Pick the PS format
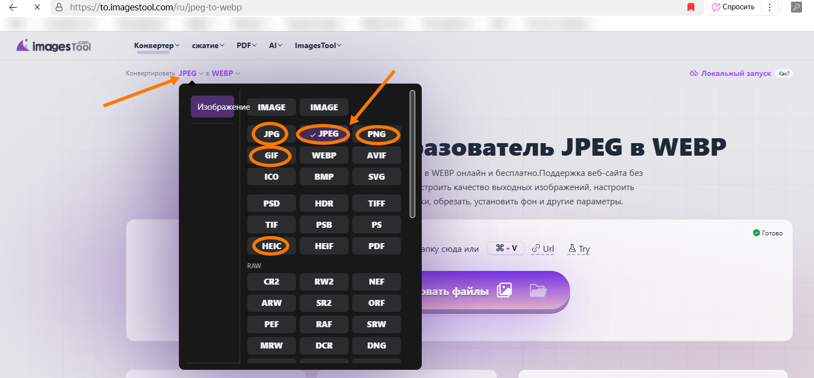This screenshot has width=814, height=378. [377, 225]
